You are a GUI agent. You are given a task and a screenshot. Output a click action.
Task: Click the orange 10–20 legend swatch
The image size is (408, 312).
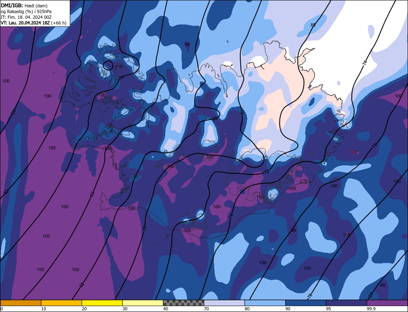pyautogui.click(x=62, y=303)
